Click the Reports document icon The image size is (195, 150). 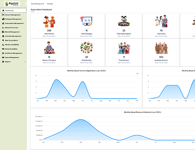[x=3, y=61]
